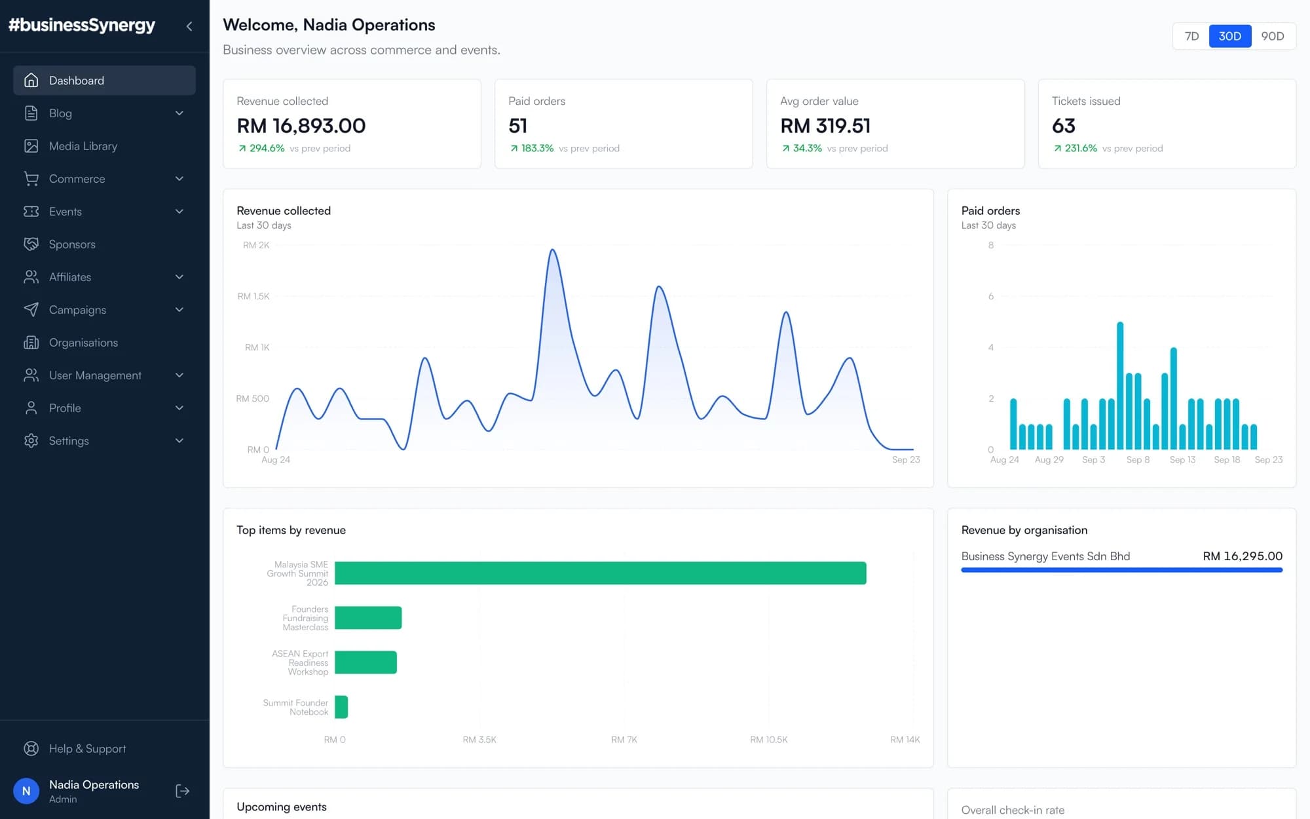Screen dimensions: 1310x819
Task: Expand the User Management menu chevron
Action: point(179,375)
